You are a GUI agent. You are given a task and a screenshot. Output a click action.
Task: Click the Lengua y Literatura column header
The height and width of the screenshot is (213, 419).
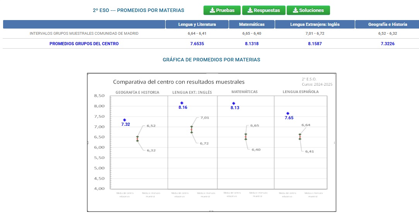click(x=197, y=24)
